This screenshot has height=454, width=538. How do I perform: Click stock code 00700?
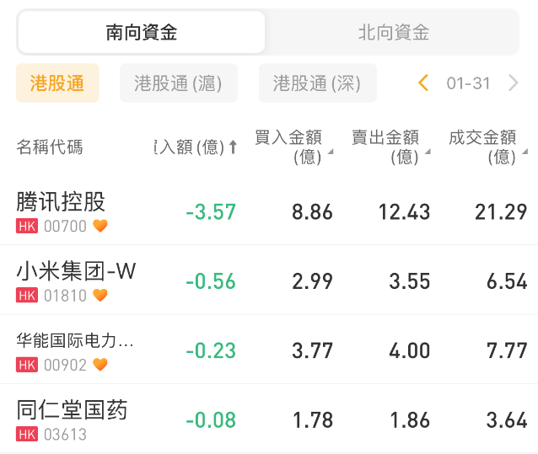pos(65,227)
